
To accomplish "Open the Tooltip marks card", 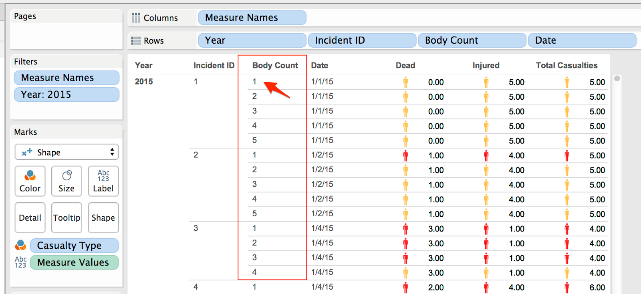I will pos(67,217).
